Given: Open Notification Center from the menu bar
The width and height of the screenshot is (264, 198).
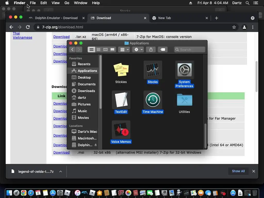Looking at the screenshot, I should pos(255,3).
